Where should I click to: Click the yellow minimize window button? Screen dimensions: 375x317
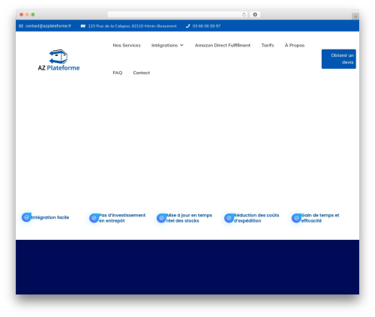pyautogui.click(x=27, y=14)
